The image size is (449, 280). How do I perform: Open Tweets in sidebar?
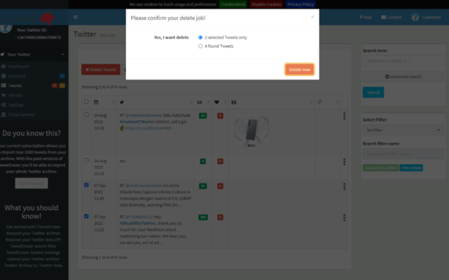click(15, 86)
